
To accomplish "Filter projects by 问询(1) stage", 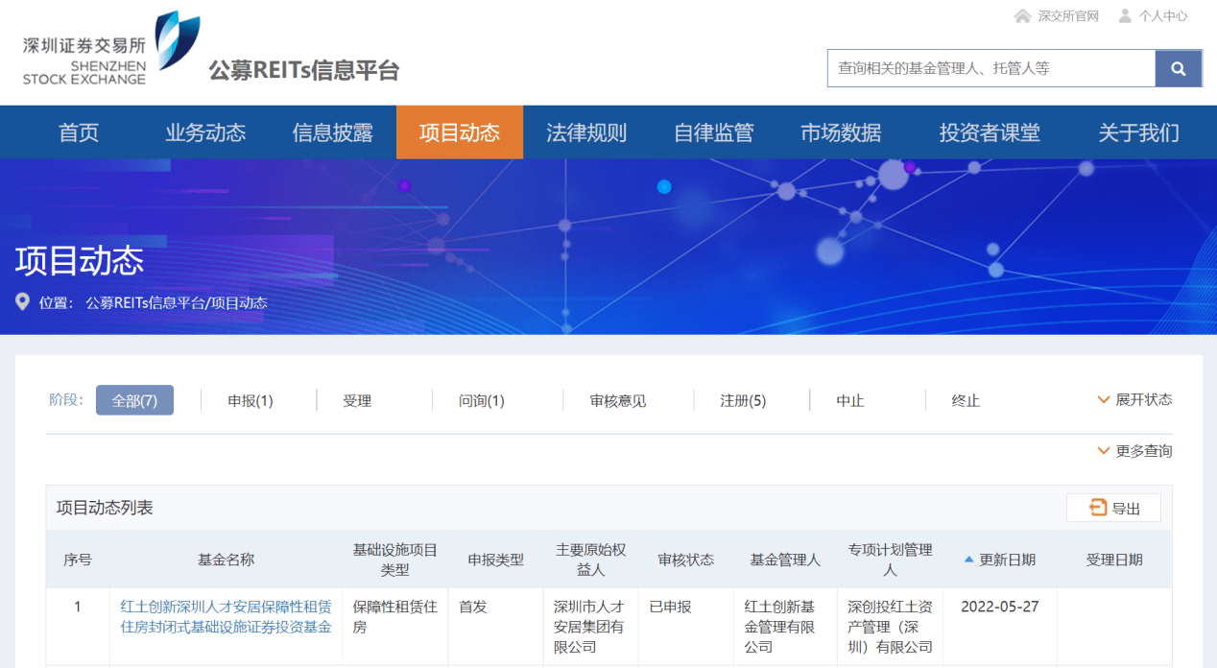I will (482, 401).
